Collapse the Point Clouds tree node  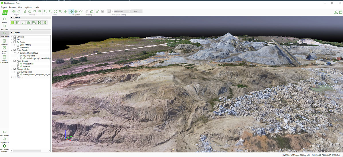click(x=11, y=50)
